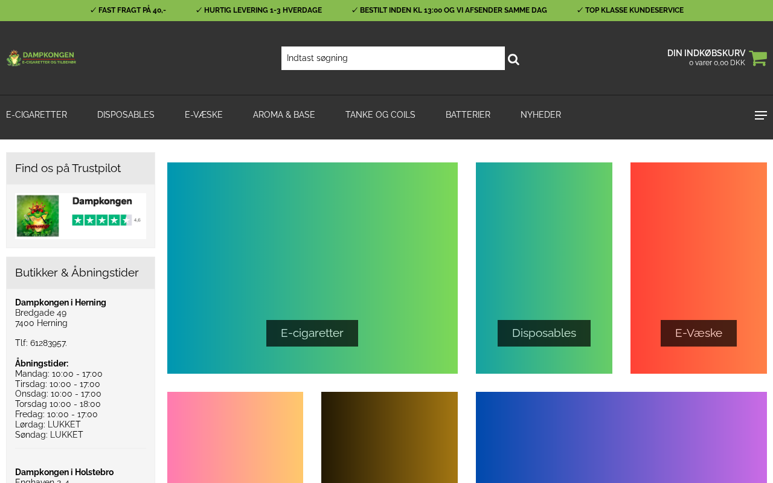This screenshot has width=773, height=483.
Task: Click the pink-orange gradient category tile
Action: 235,437
